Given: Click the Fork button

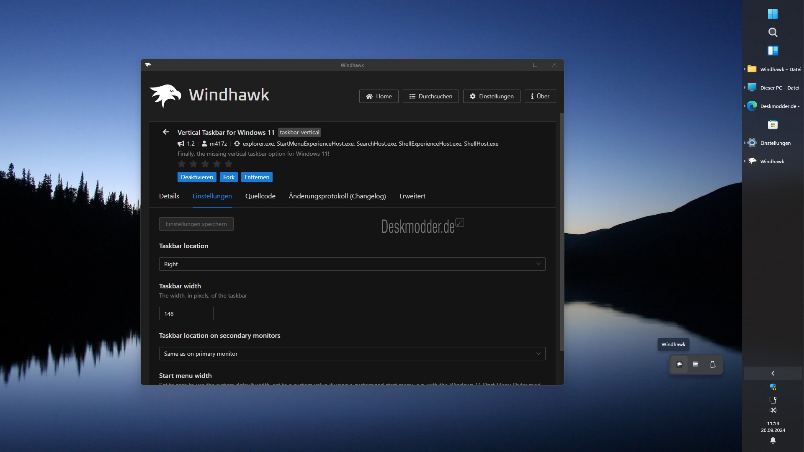Looking at the screenshot, I should click(229, 177).
